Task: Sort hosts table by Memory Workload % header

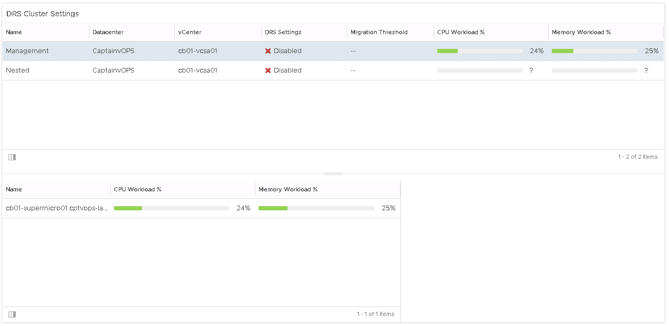Action: [288, 189]
